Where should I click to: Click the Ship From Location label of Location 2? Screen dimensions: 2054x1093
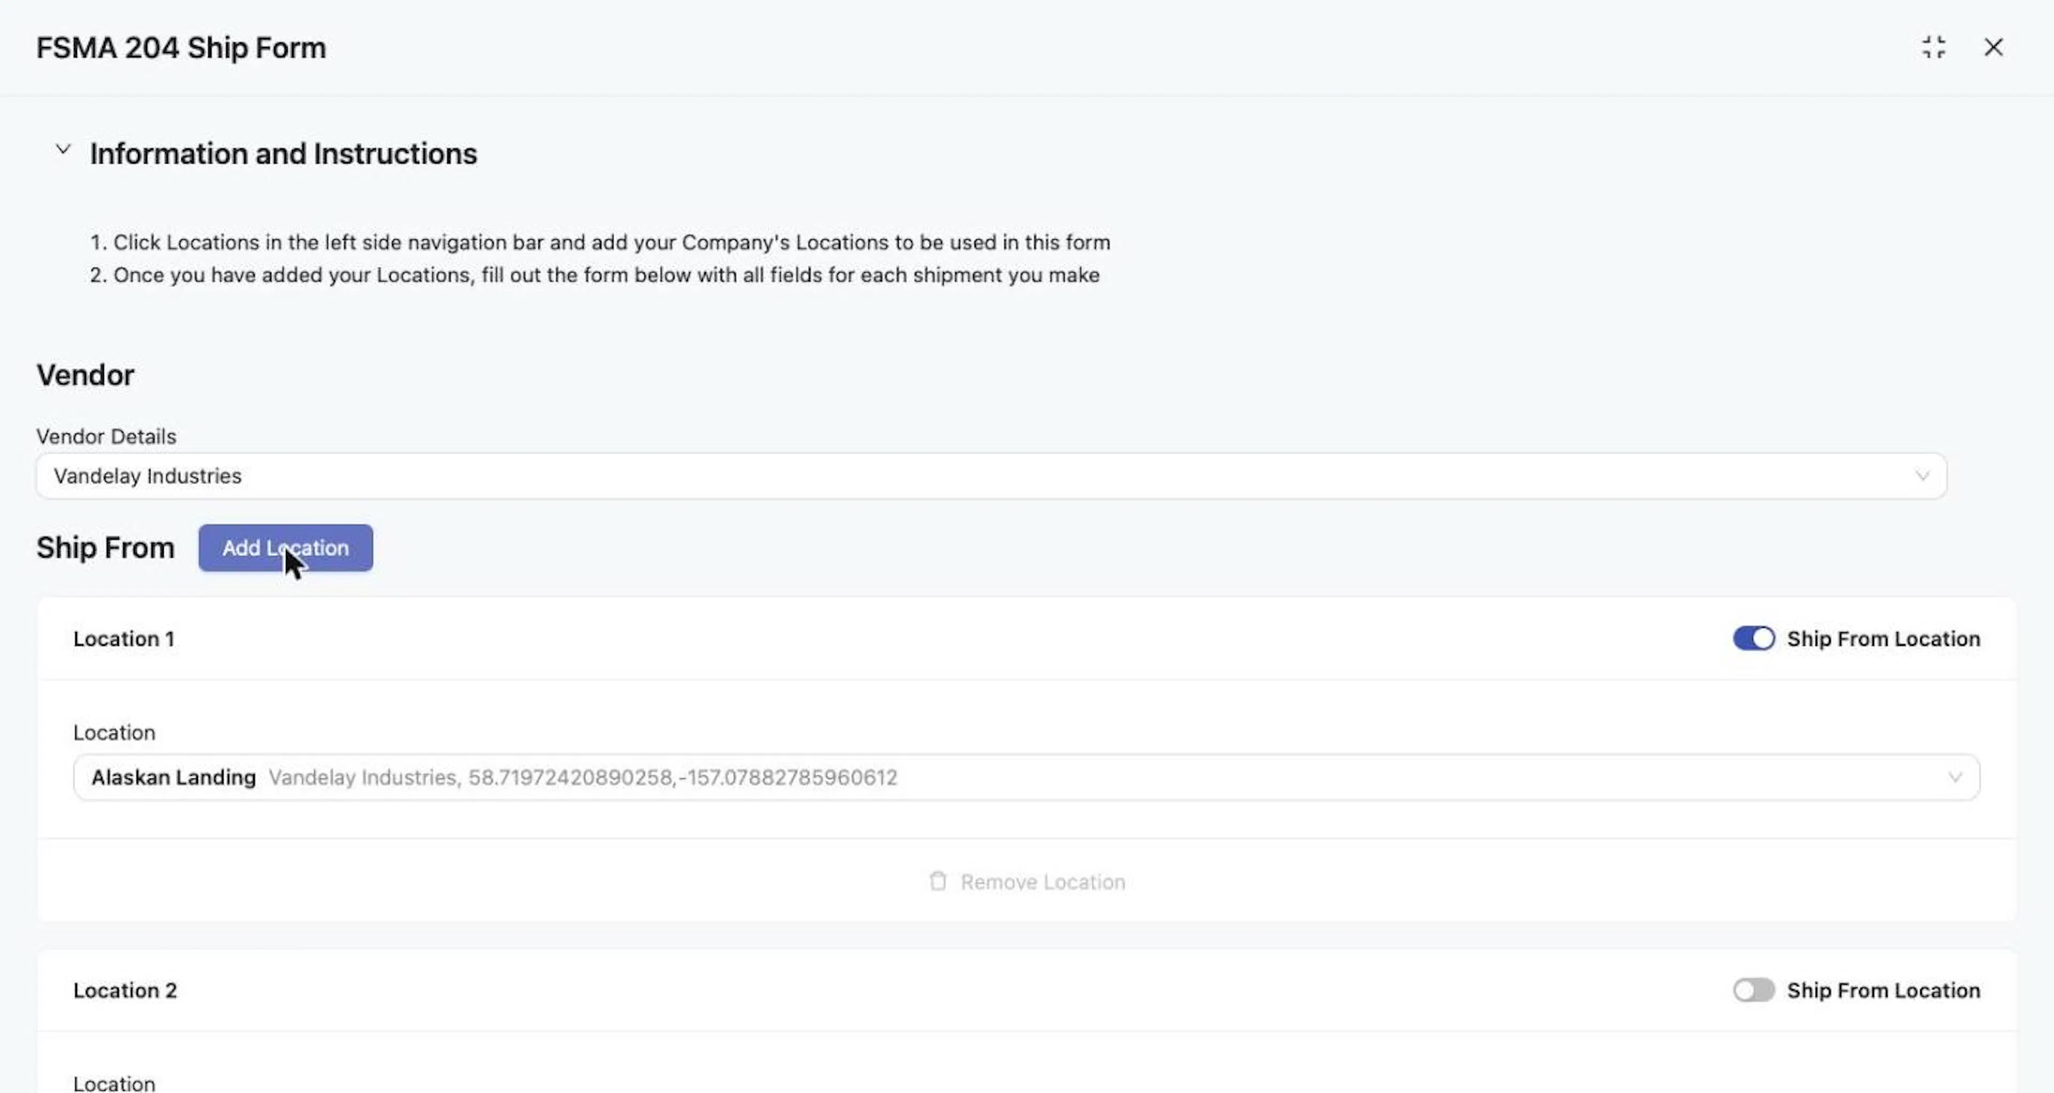1883,990
